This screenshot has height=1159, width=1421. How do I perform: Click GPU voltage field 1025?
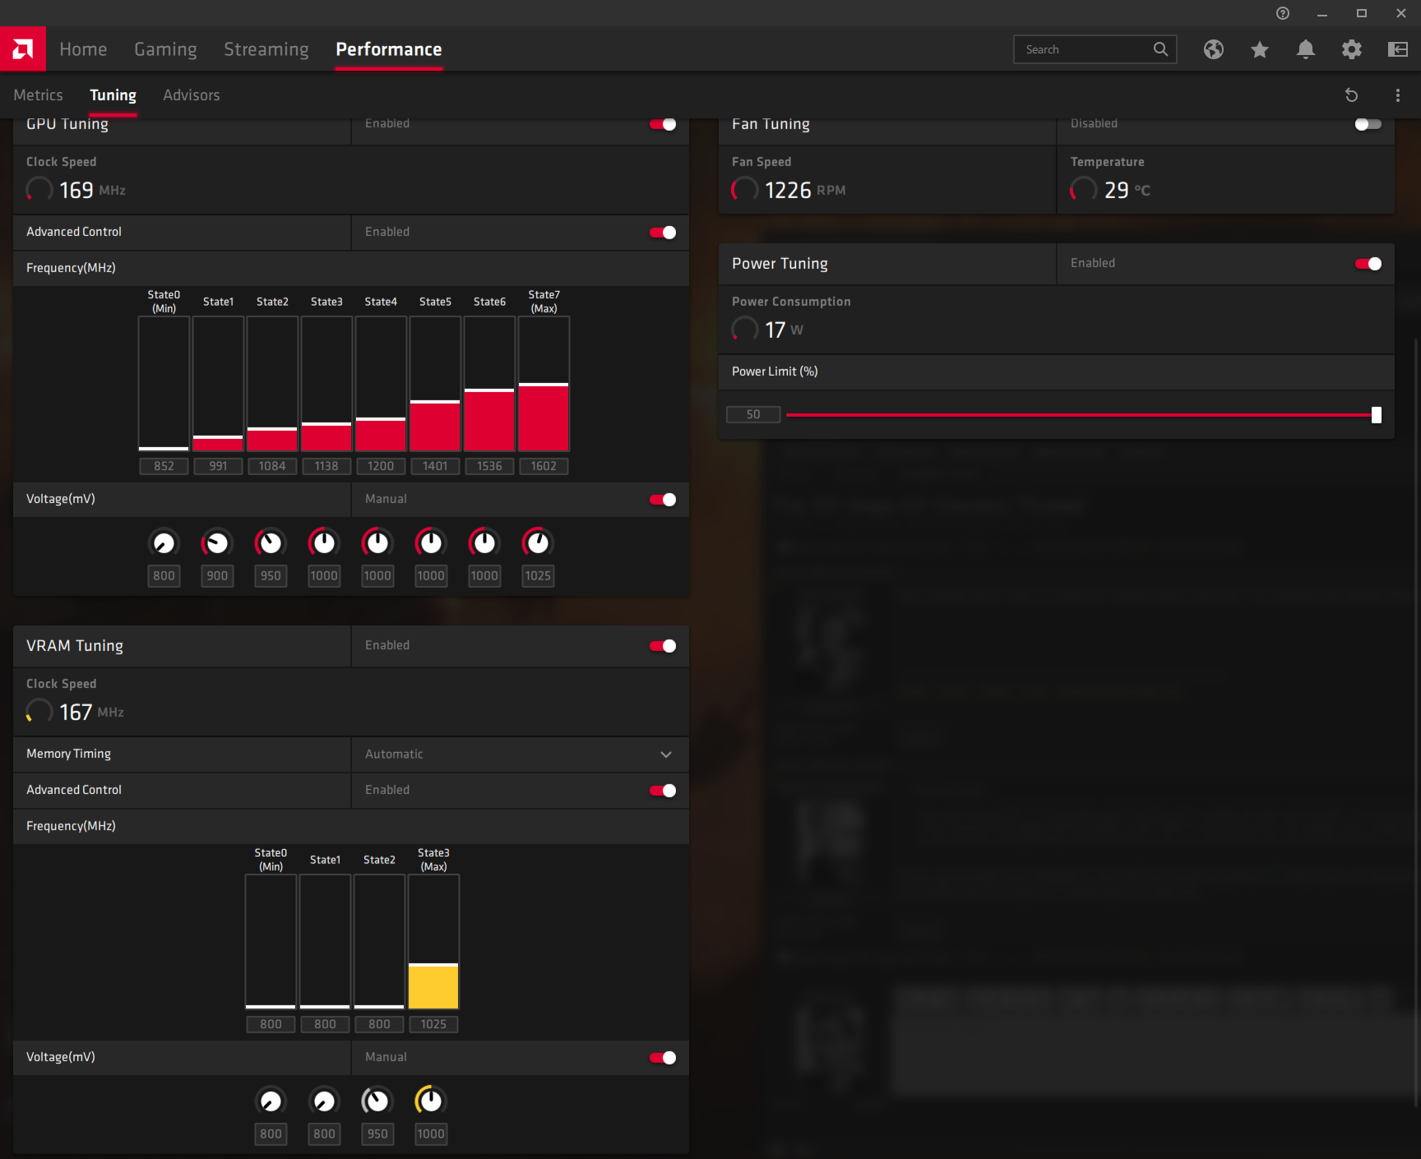tap(538, 576)
